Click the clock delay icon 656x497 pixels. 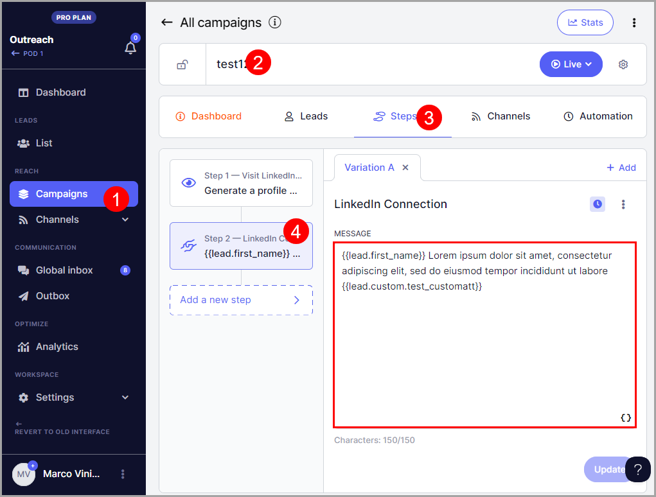point(598,204)
